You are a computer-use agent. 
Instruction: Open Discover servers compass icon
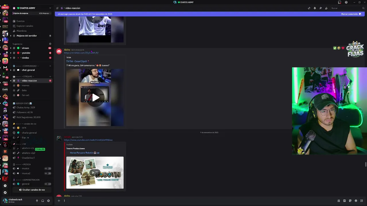pos(5,193)
